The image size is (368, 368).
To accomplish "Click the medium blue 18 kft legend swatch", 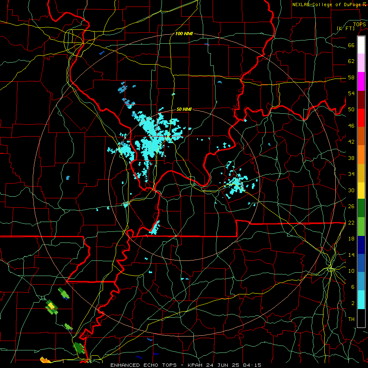I will (361, 263).
